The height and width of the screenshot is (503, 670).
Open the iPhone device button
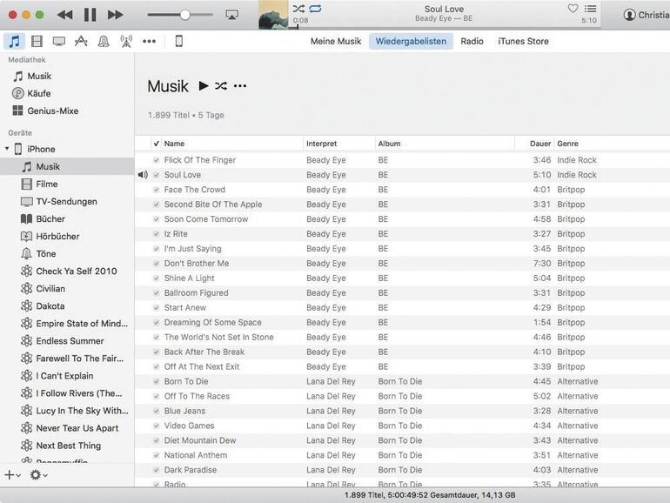(x=179, y=42)
